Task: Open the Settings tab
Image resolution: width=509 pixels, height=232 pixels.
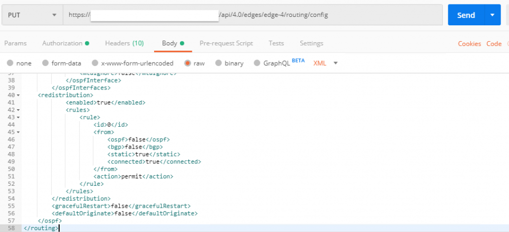Action: (311, 43)
